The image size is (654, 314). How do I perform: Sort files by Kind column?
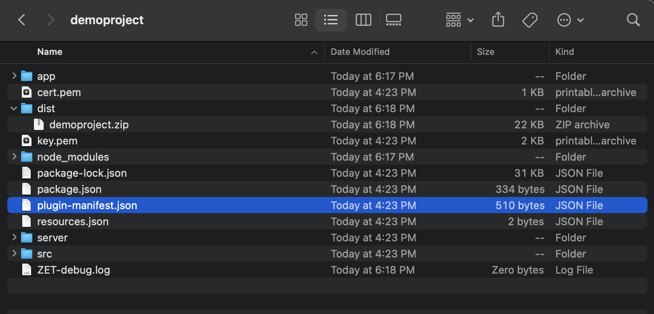coord(564,52)
